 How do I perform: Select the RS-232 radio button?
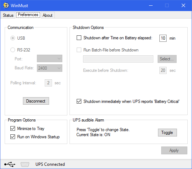[x=13, y=50]
